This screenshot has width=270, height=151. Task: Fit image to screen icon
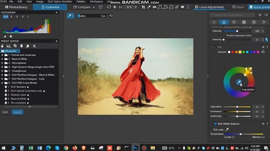109,7
